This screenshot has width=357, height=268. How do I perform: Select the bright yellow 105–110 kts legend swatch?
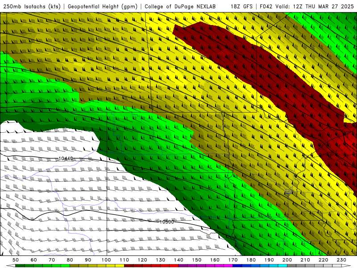coord(120,265)
